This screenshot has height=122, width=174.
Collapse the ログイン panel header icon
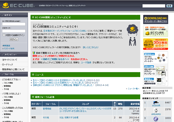tap(2, 15)
